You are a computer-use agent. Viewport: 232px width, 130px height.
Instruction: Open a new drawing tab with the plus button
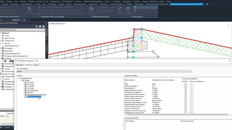tap(29, 20)
